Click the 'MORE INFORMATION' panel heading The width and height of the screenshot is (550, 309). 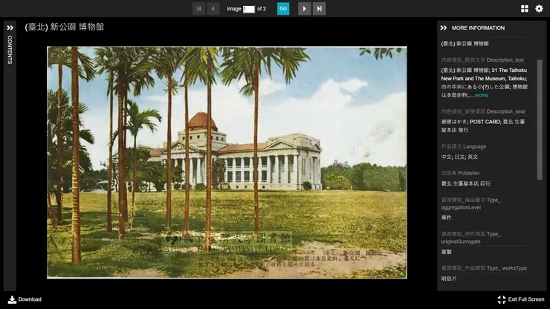point(478,27)
